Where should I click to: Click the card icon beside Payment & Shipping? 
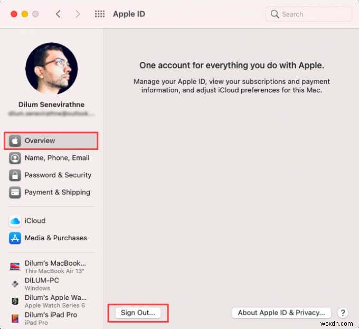tap(15, 192)
